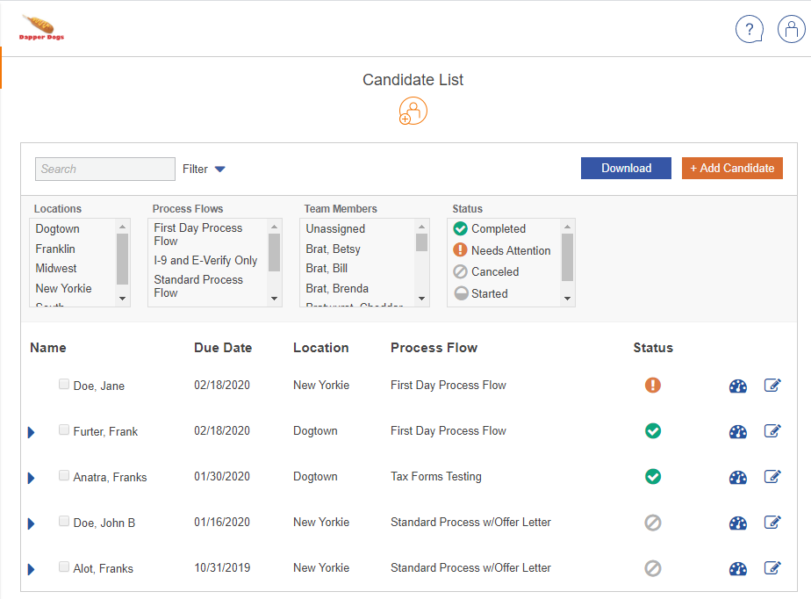Screen dimensions: 811x599
Task: Open the Filter dropdown
Action: pyautogui.click(x=203, y=169)
